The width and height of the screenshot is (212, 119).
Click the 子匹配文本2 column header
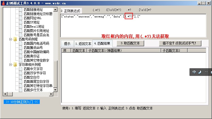(x=174, y=51)
